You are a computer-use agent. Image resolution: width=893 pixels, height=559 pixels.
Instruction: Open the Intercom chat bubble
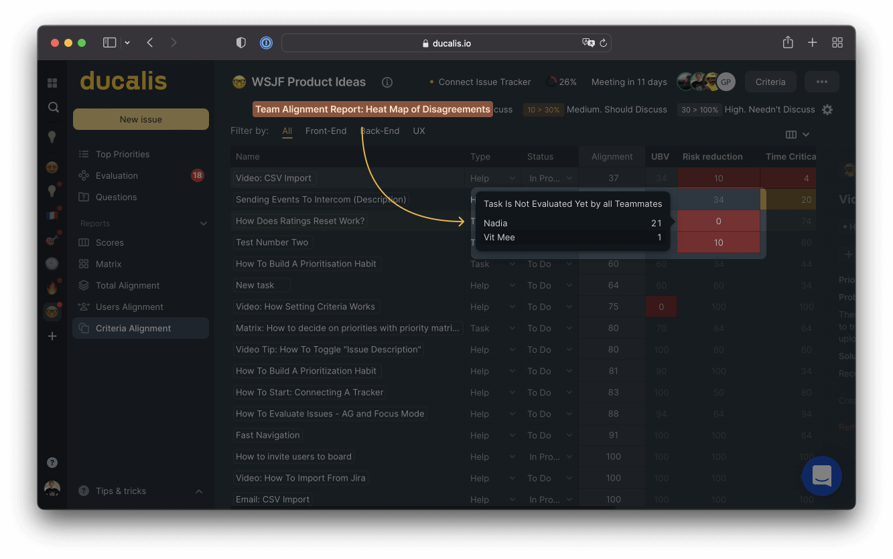[x=821, y=475]
